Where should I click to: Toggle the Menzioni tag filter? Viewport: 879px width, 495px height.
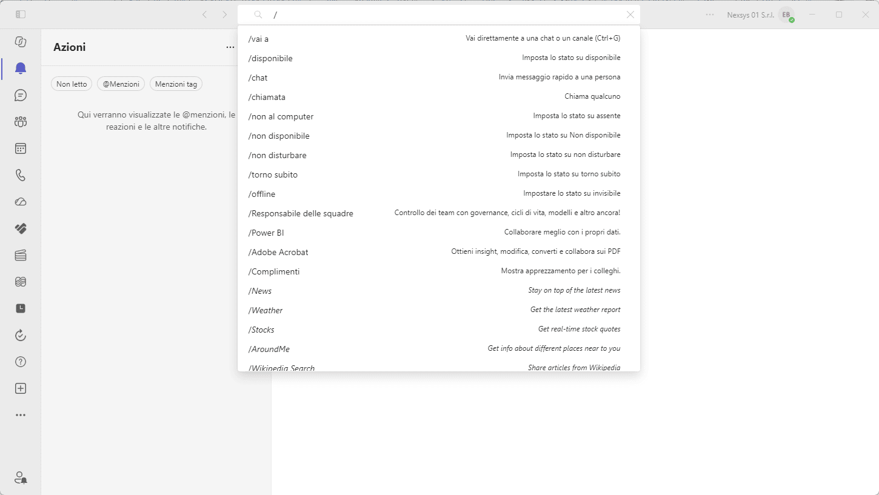(x=176, y=84)
